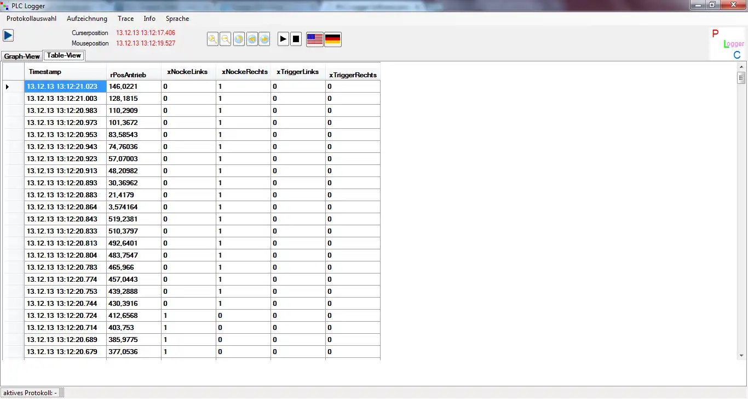Click the blue start arrow icon
Image resolution: width=748 pixels, height=399 pixels.
click(8, 36)
